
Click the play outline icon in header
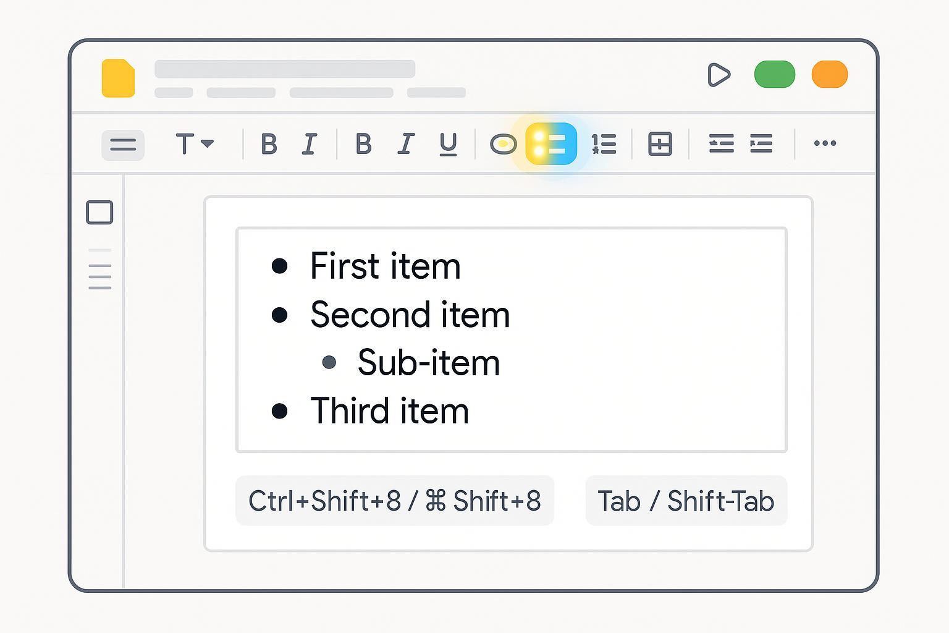click(719, 75)
